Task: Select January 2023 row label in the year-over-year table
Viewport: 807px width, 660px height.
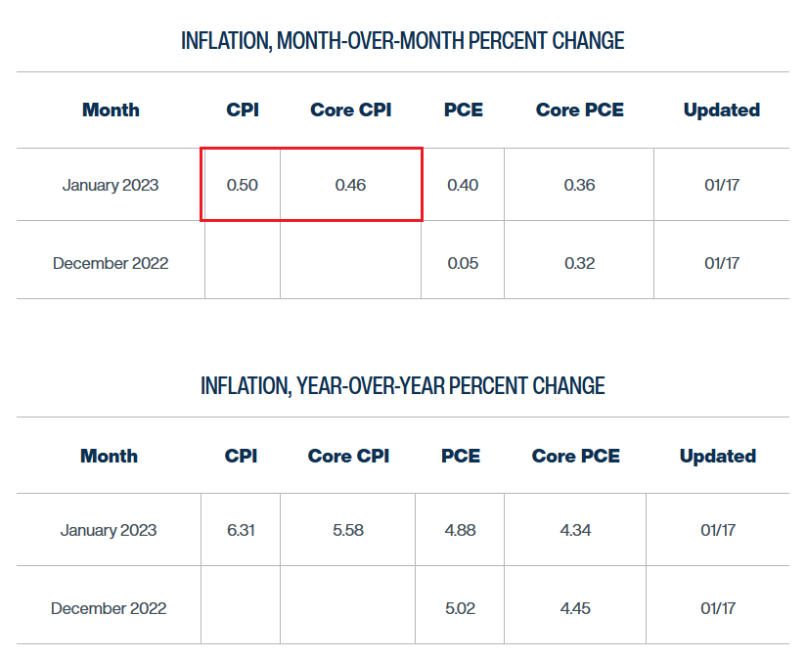Action: pos(108,530)
